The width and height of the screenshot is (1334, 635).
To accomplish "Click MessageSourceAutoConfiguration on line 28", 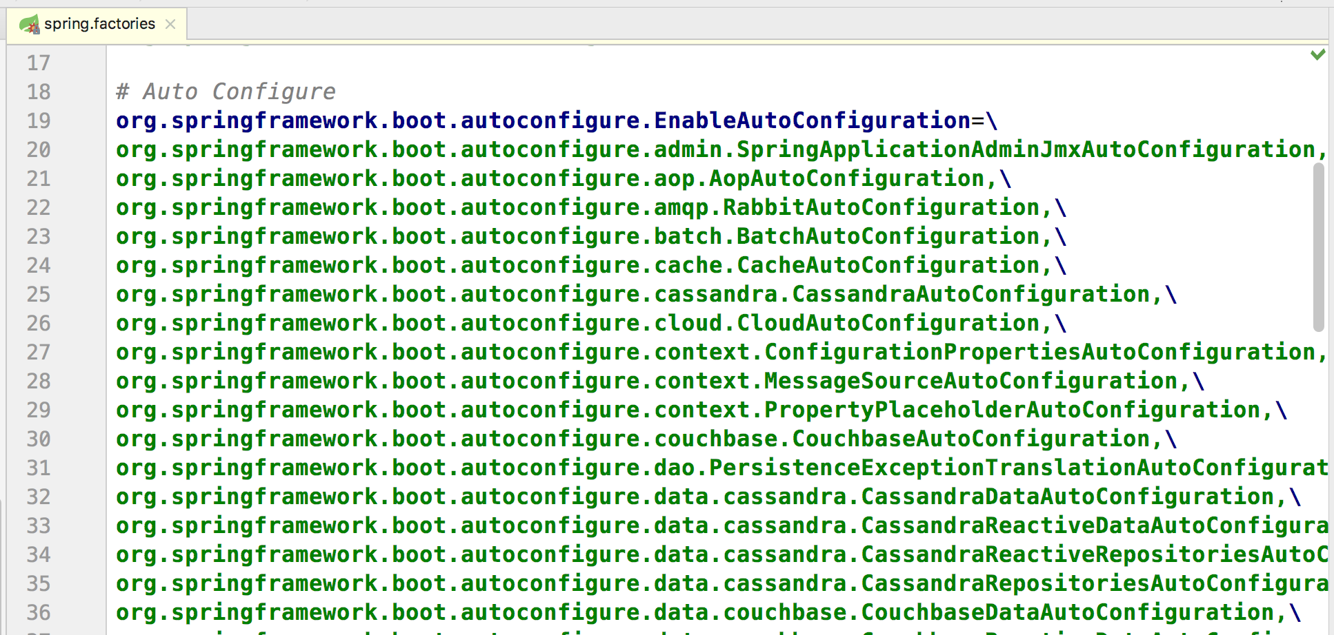I will (971, 381).
